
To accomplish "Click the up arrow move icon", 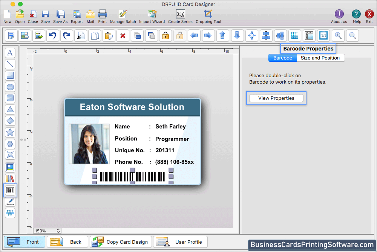I will pyautogui.click(x=223, y=35).
